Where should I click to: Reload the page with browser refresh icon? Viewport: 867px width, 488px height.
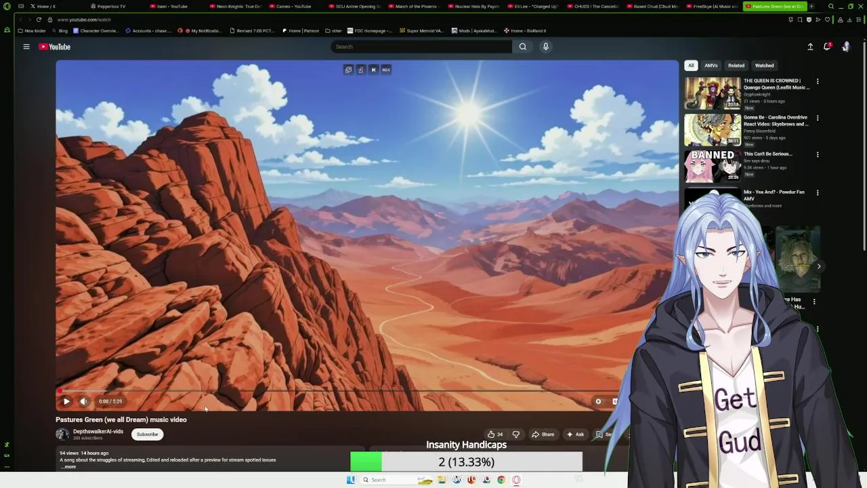point(39,20)
